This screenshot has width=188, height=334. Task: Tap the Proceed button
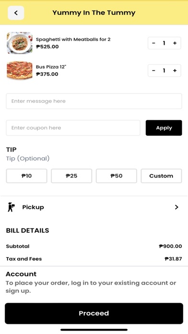point(94,313)
